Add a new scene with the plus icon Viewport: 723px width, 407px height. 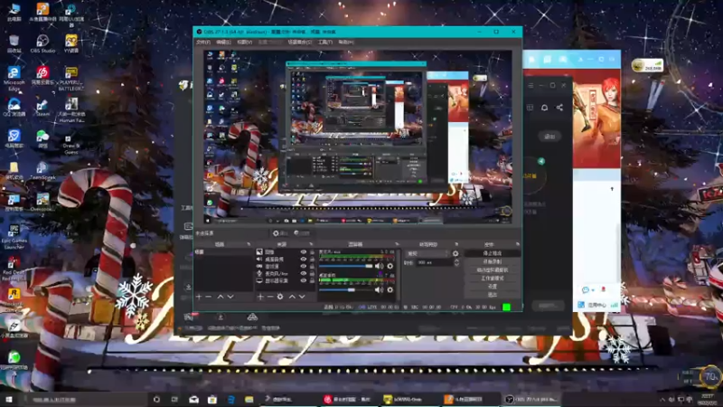coord(198,297)
